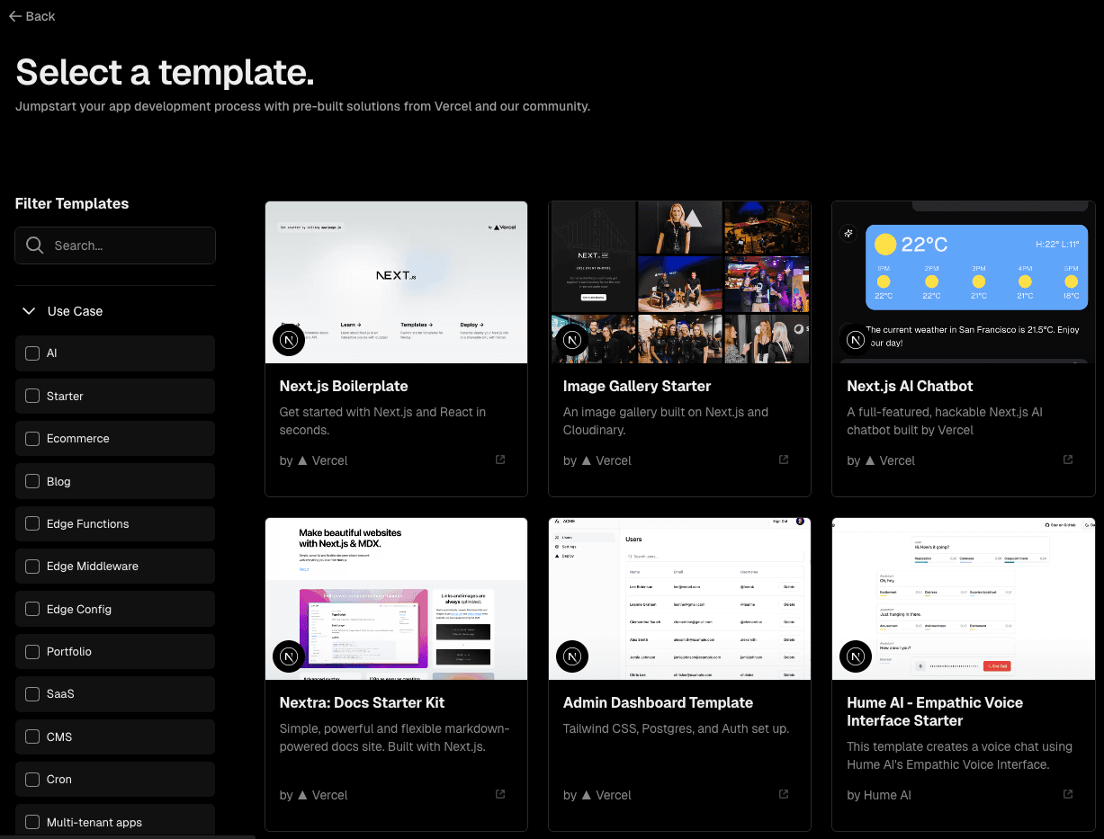Open Hume AI Empathic Voice Interface Starter title
This screenshot has height=839, width=1104.
click(x=935, y=711)
